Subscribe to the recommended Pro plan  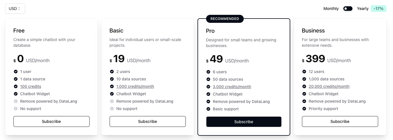coord(244,122)
